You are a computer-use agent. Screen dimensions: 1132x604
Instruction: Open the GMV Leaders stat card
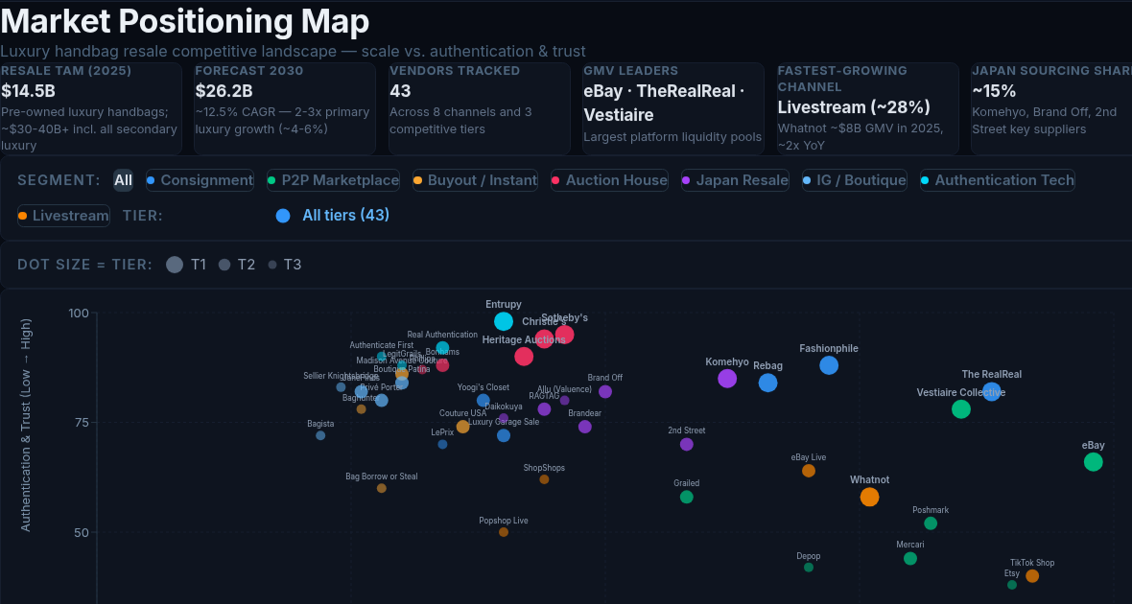(672, 108)
